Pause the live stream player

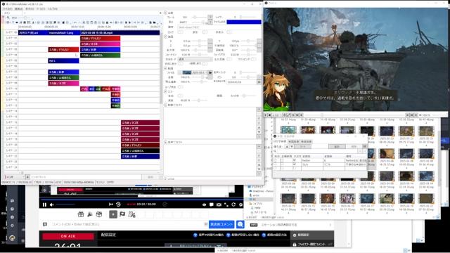coord(44,205)
